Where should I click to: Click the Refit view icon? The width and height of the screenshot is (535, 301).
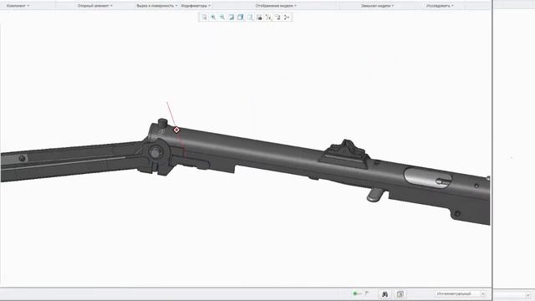pyautogui.click(x=204, y=17)
